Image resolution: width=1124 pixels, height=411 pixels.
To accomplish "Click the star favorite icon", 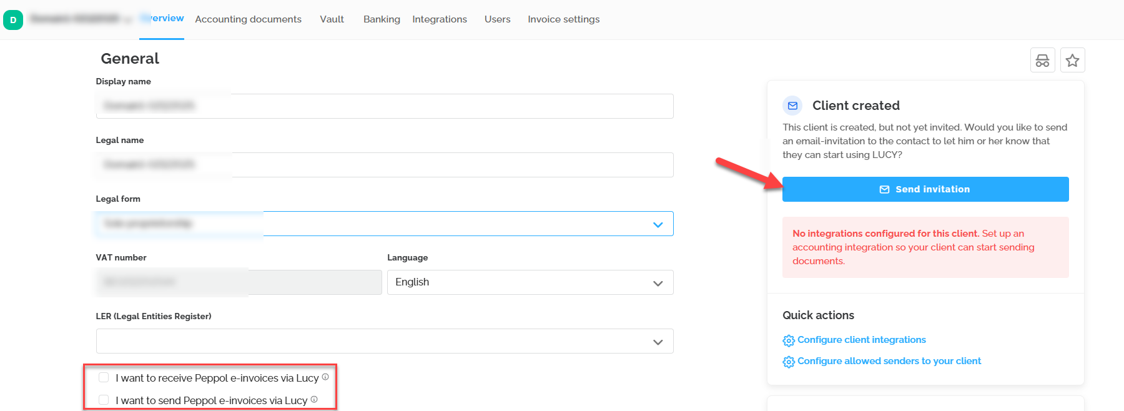I will click(x=1072, y=61).
